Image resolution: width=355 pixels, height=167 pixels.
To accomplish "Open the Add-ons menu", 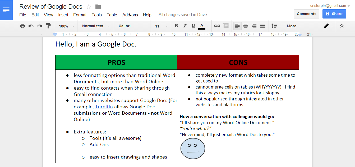I will [130, 15].
